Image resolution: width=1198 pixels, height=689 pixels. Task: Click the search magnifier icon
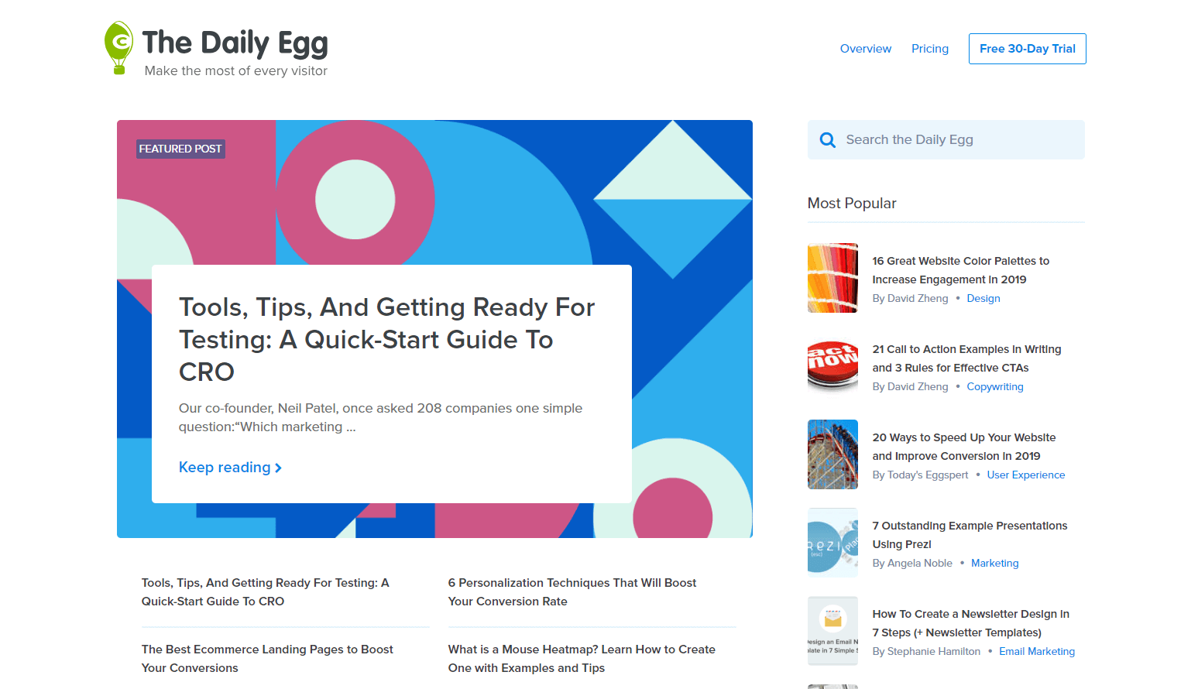tap(828, 140)
